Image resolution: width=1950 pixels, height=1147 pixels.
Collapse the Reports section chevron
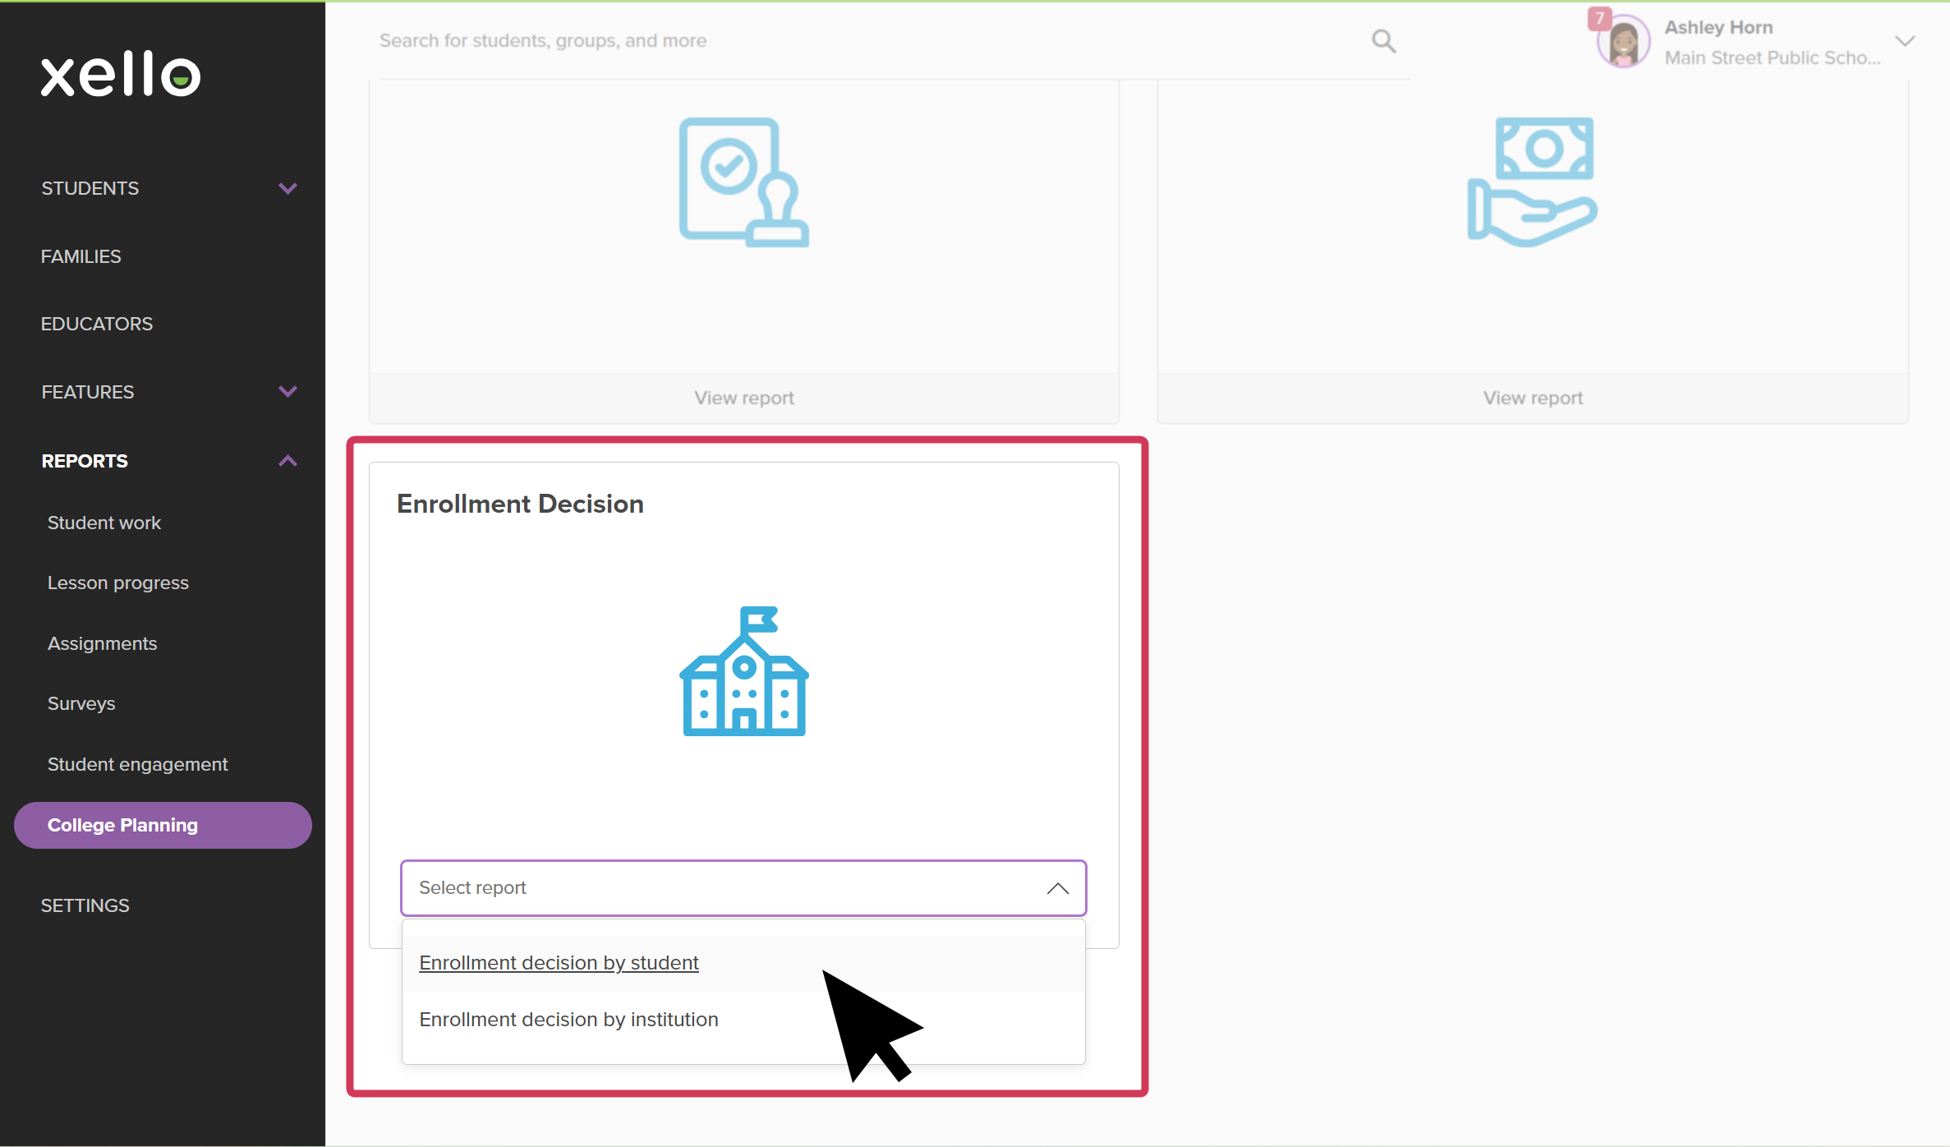tap(287, 461)
